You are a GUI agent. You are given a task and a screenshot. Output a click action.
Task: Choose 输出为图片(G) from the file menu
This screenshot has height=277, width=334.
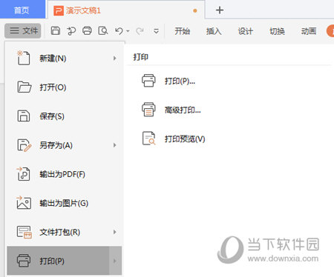[65, 203]
